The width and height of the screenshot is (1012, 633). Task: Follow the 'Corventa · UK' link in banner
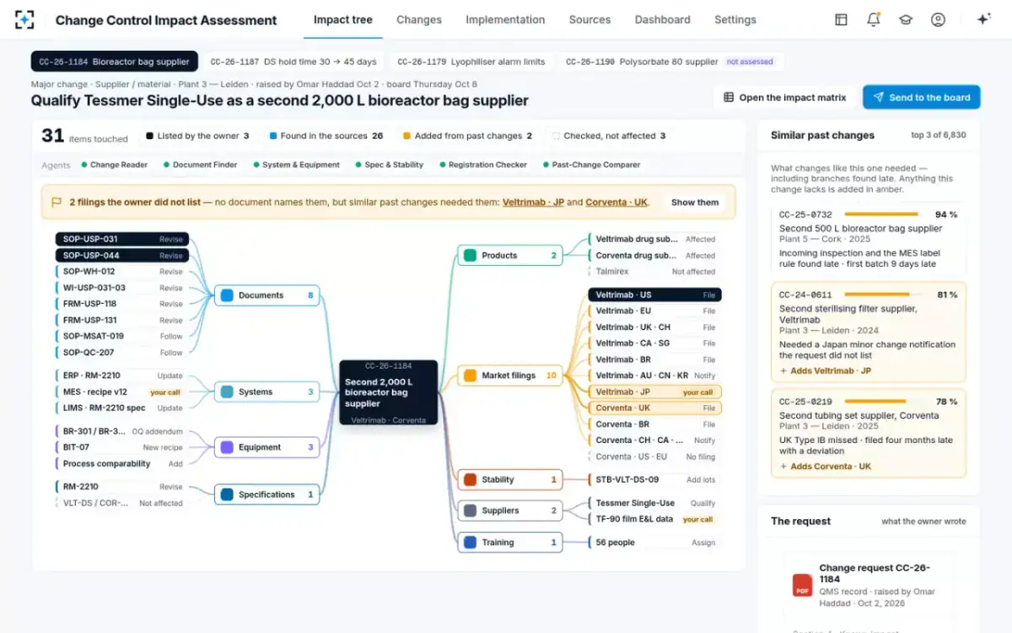pos(616,203)
